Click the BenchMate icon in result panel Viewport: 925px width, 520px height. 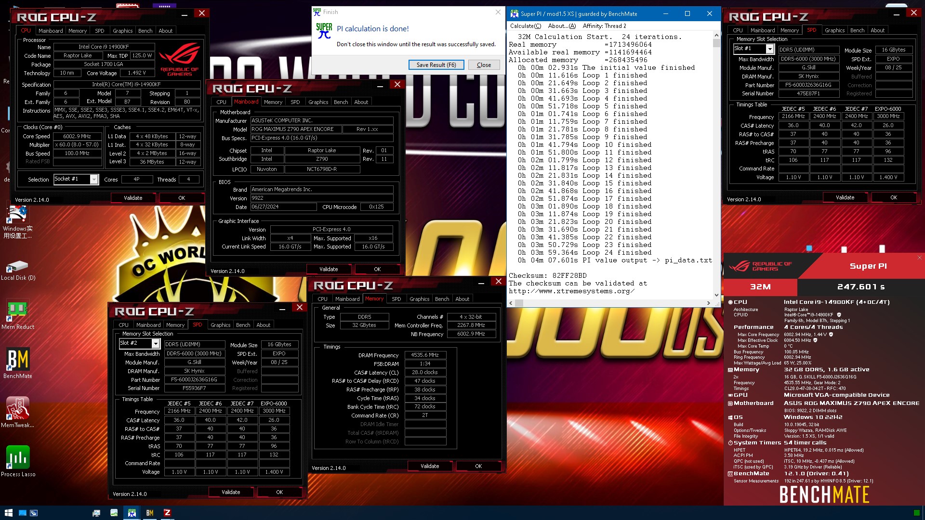(730, 474)
